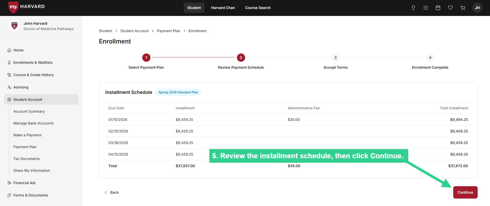Open Make a Payment
The width and height of the screenshot is (490, 206).
tap(28, 135)
